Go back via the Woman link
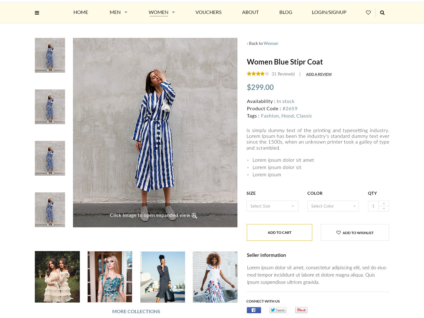 271,43
